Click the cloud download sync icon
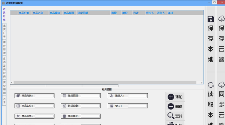The height and width of the screenshot is (125, 225). click(x=222, y=85)
